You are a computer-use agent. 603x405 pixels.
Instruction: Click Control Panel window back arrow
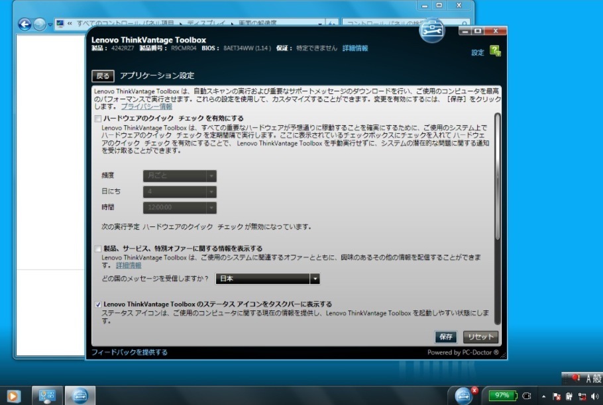[25, 24]
